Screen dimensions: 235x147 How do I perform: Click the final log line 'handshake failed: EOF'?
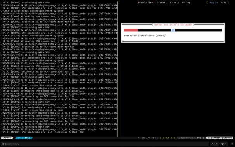click(42, 132)
